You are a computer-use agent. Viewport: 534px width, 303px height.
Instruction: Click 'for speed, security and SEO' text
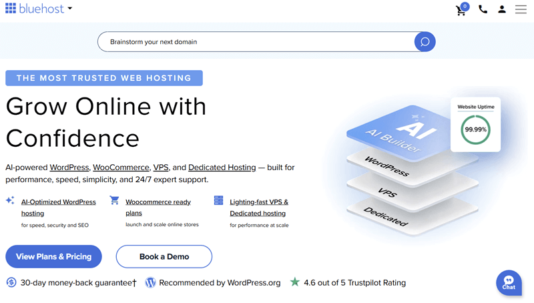(x=55, y=225)
